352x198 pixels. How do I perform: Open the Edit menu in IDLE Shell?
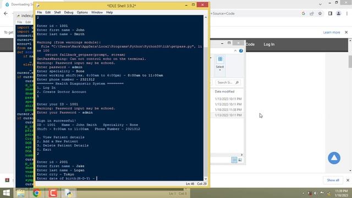pyautogui.click(x=48, y=12)
